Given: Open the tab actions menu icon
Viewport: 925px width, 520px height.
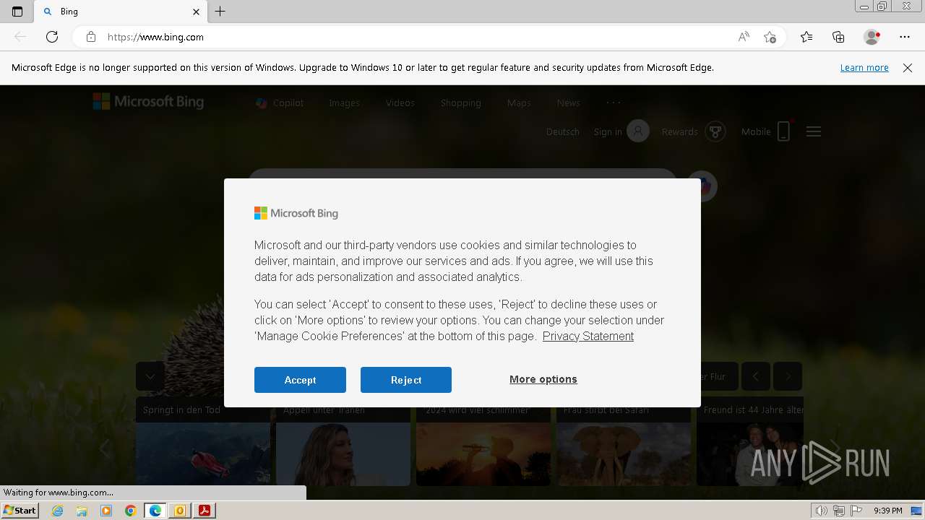Looking at the screenshot, I should click(x=17, y=12).
